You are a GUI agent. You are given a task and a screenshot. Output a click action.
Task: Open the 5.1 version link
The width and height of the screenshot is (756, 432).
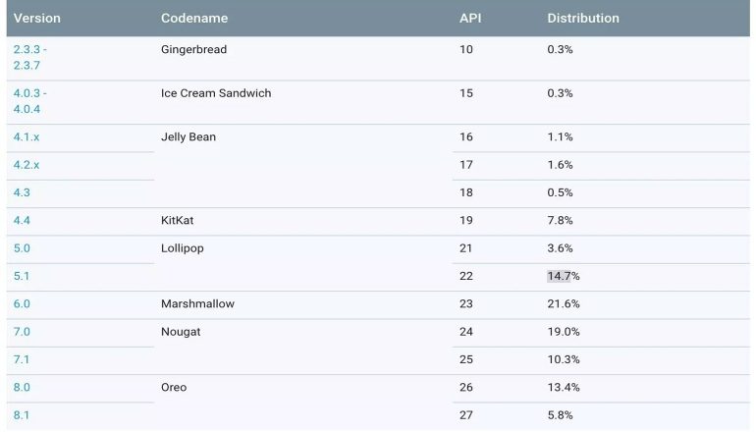tap(22, 276)
